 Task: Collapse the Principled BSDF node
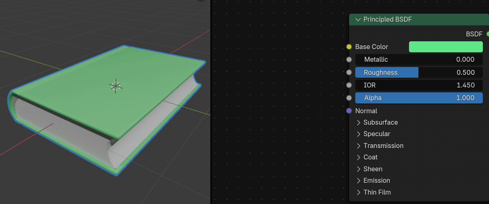click(x=358, y=20)
